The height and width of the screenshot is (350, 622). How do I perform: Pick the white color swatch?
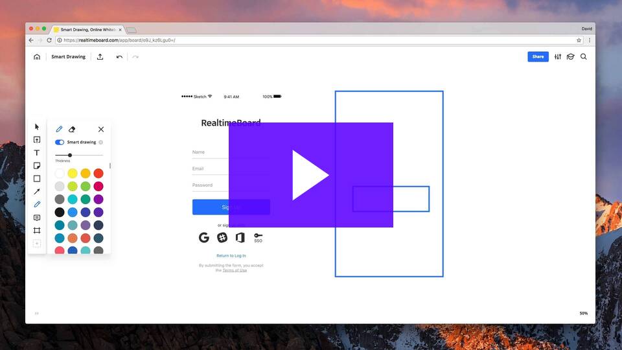coord(60,174)
